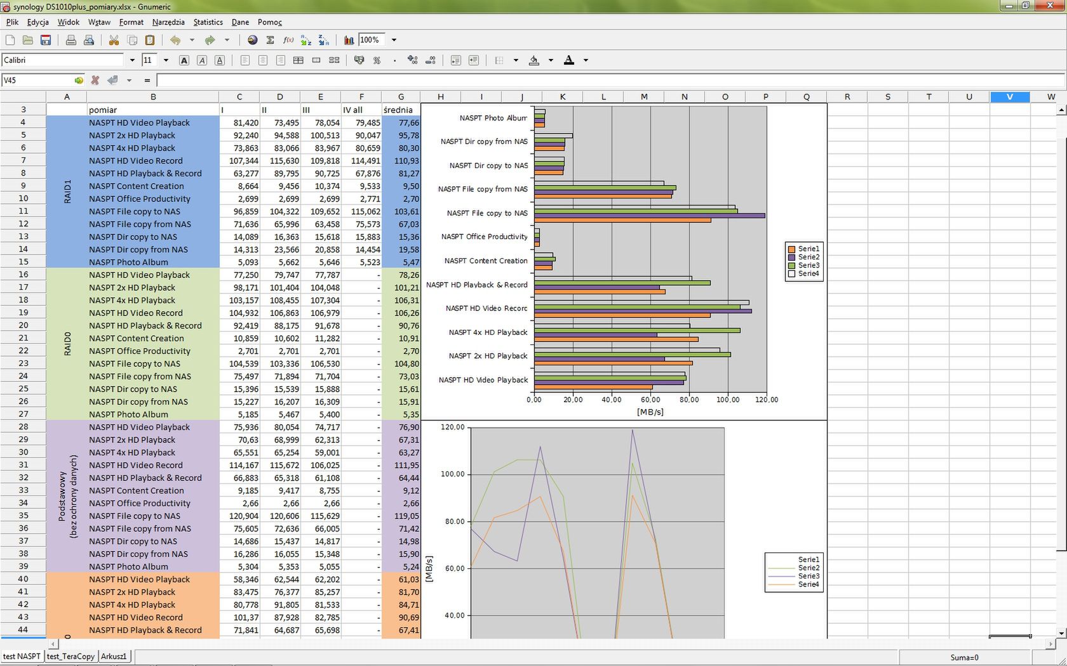
Task: Open the f(x) function guru
Action: [x=288, y=40]
